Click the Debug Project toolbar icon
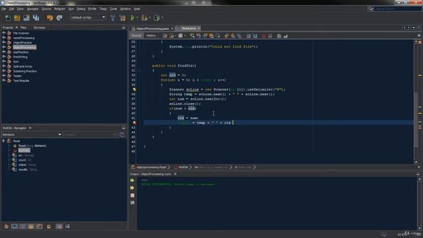Viewport: 423px width, 238px height. click(x=144, y=18)
